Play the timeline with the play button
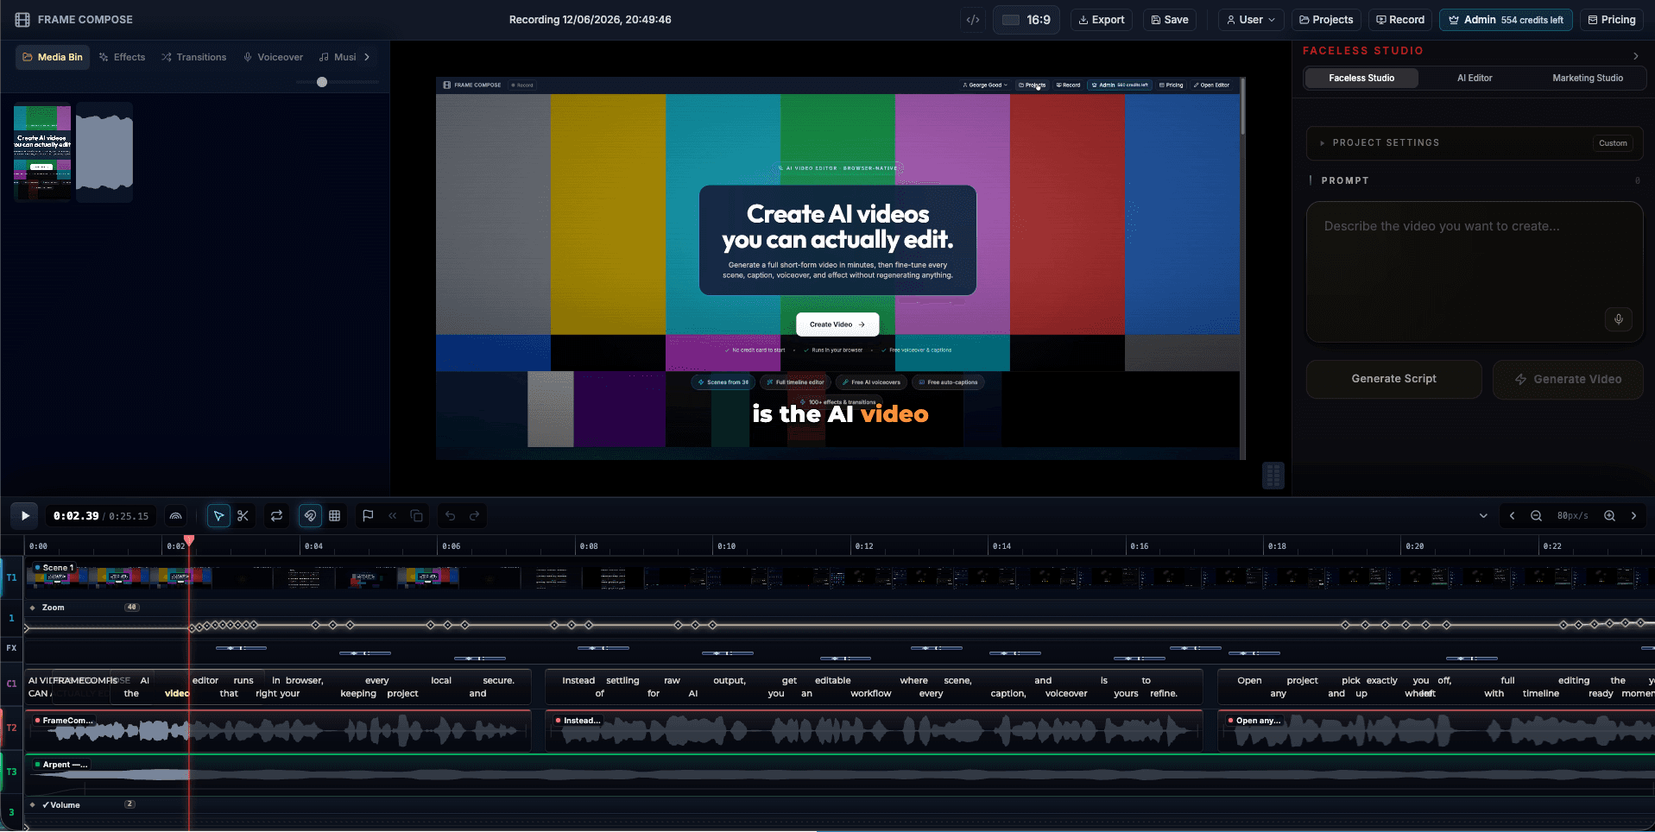Image resolution: width=1655 pixels, height=832 pixels. point(25,516)
